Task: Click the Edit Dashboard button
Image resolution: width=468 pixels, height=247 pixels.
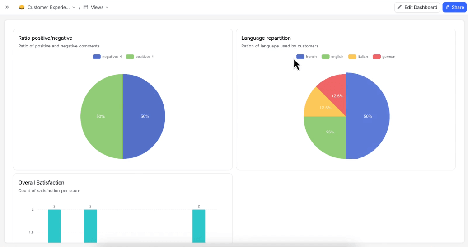Action: tap(417, 7)
